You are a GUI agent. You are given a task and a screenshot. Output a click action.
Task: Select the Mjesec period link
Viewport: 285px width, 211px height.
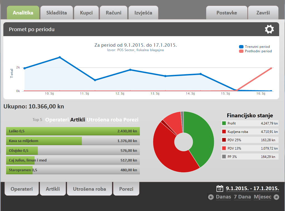(262, 197)
